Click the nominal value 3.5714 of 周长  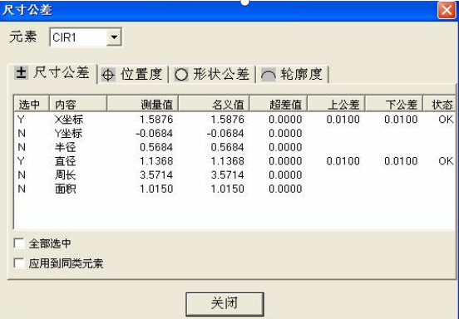point(228,175)
